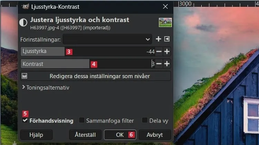Click the GIMP Wilber icon in title bar
The image size is (259, 145).
point(25,7)
